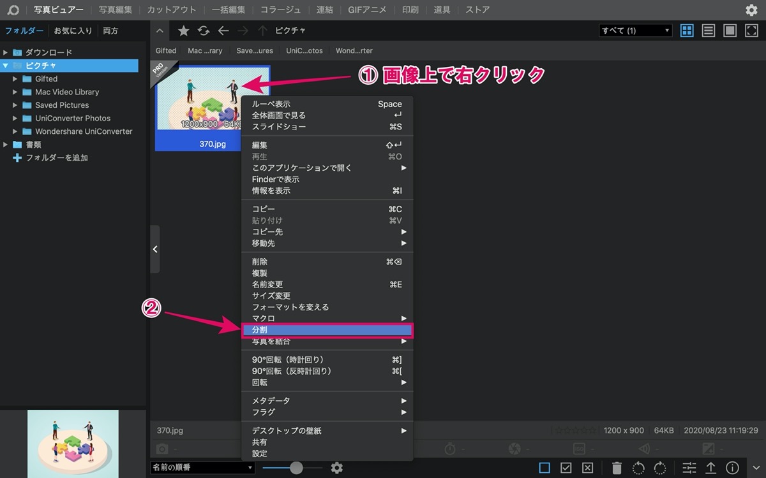766x478 pixels.
Task: Hide the sidebar with the left chevron handle
Action: pyautogui.click(x=155, y=249)
